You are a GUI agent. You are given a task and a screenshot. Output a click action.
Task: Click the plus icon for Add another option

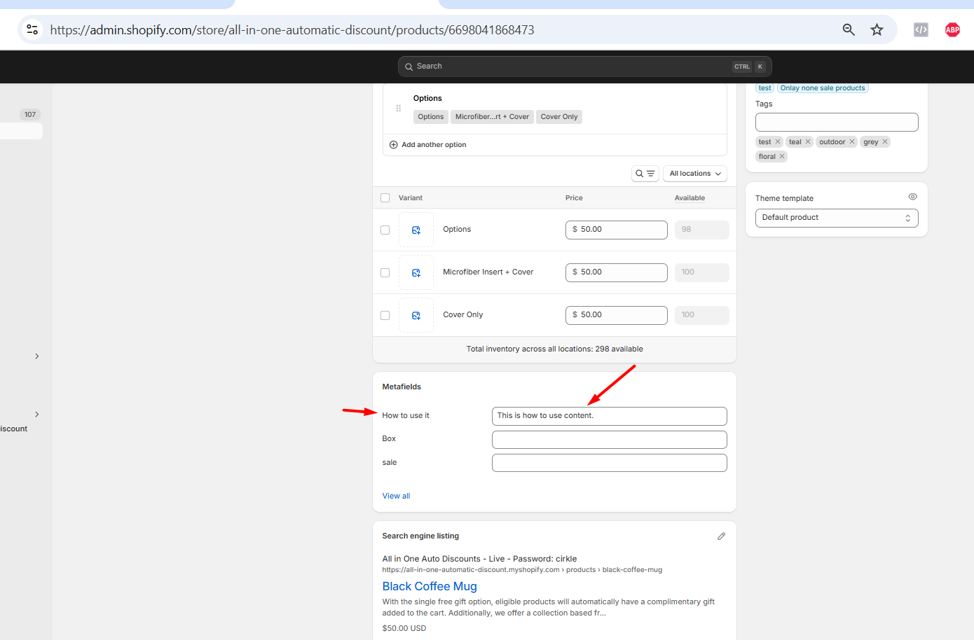pos(393,145)
